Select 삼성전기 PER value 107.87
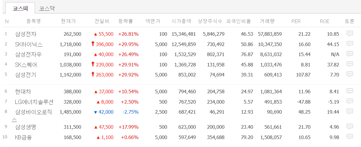The width and height of the screenshot is (361, 147). click(x=303, y=75)
